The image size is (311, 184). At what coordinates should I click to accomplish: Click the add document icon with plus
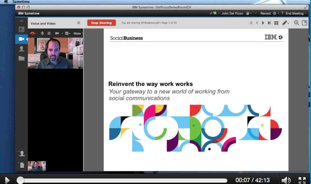point(21,165)
